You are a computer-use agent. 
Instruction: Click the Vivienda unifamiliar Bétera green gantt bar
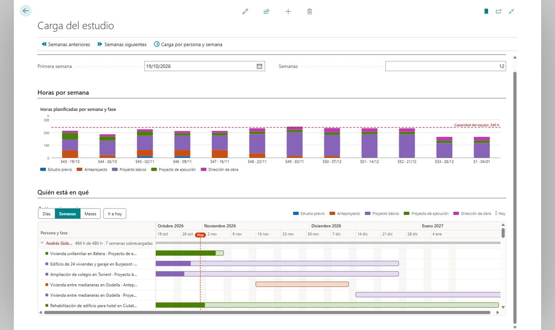pyautogui.click(x=190, y=253)
